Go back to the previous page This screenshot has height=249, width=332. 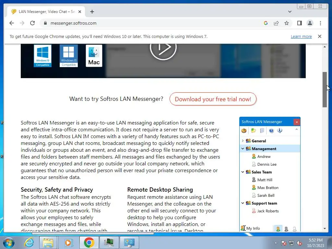pos(12,23)
